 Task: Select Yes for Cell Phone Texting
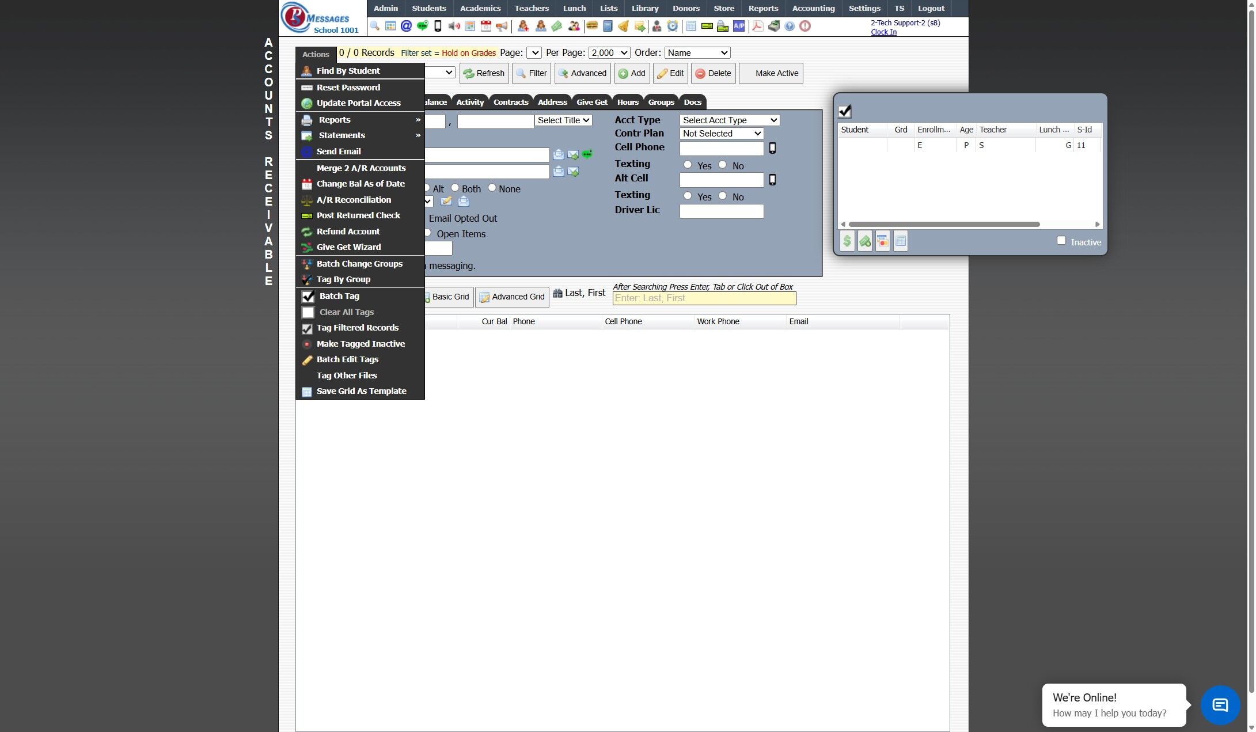coord(688,165)
